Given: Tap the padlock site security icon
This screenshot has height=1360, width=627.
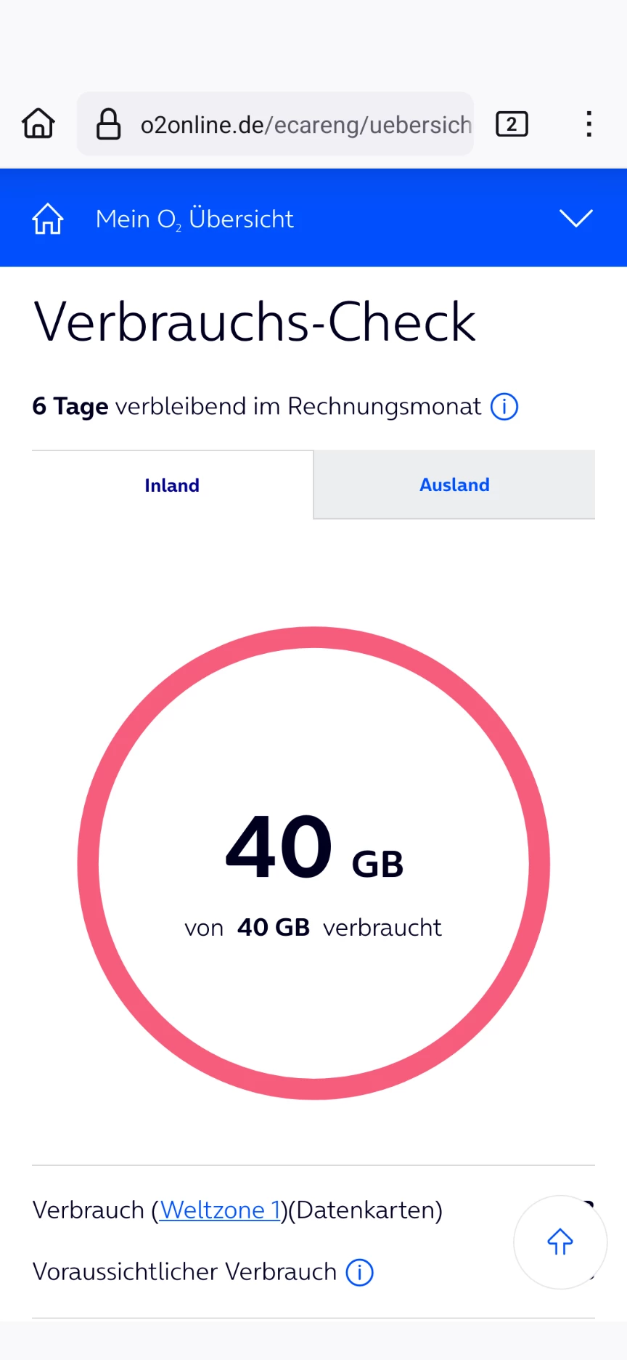Looking at the screenshot, I should 109,124.
